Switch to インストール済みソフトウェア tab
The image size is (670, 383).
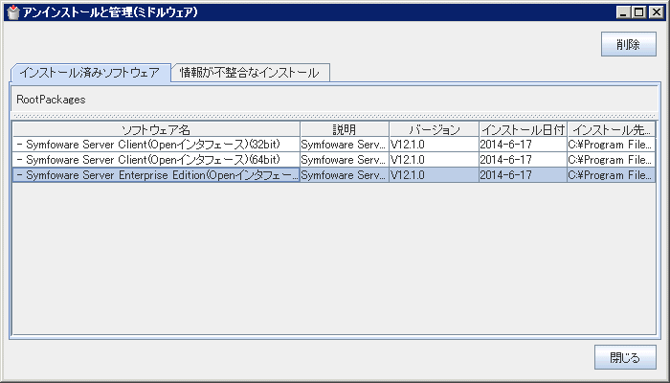[x=90, y=73]
